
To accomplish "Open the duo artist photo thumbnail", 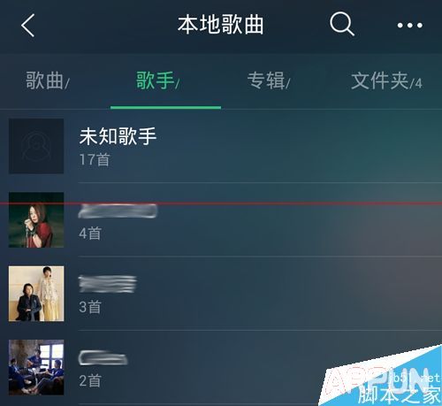I will point(36,294).
